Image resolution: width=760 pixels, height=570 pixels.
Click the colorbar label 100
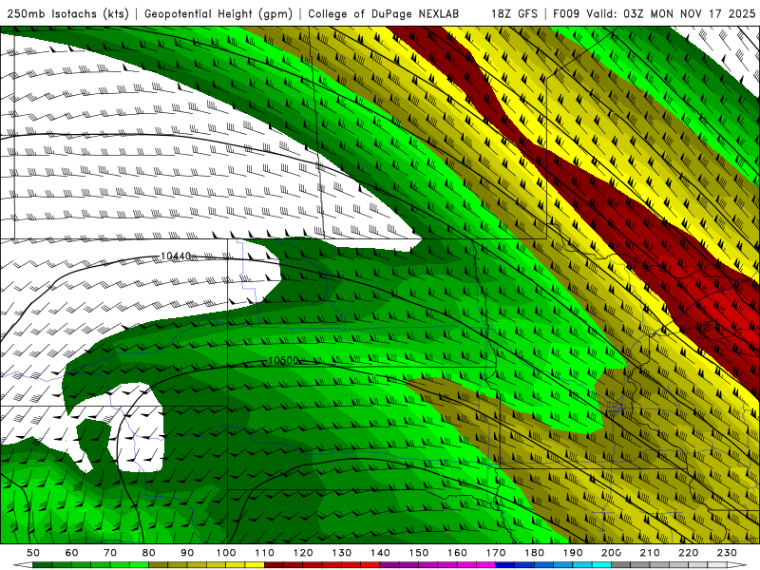click(226, 553)
